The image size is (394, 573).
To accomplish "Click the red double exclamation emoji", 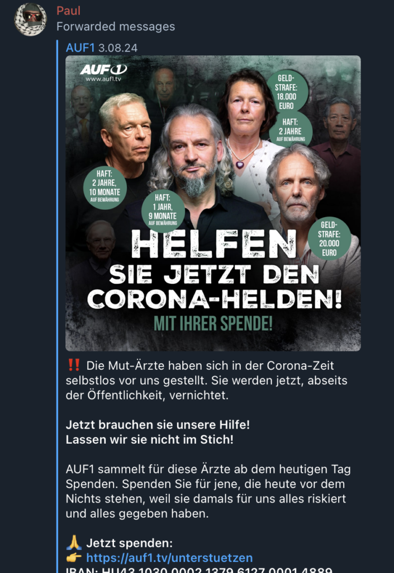I will point(74,365).
